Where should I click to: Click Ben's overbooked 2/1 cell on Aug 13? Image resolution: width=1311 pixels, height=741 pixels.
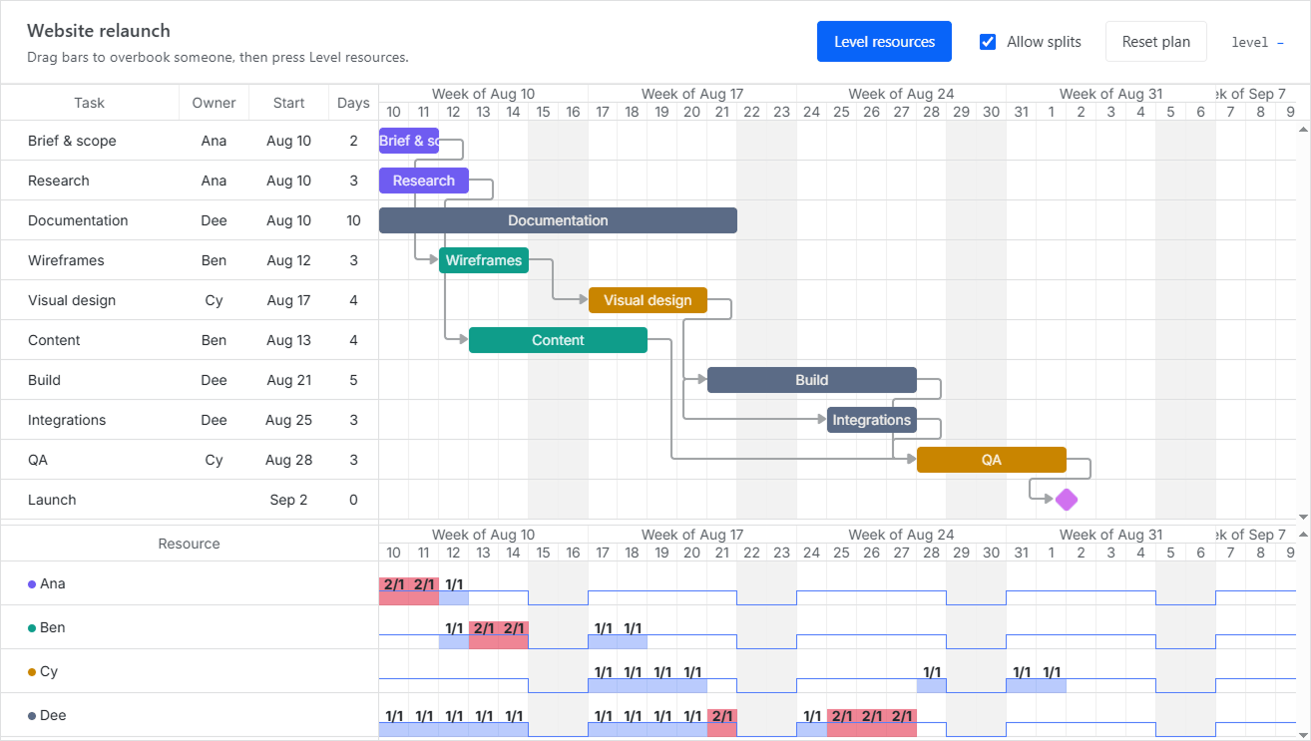pyautogui.click(x=484, y=634)
